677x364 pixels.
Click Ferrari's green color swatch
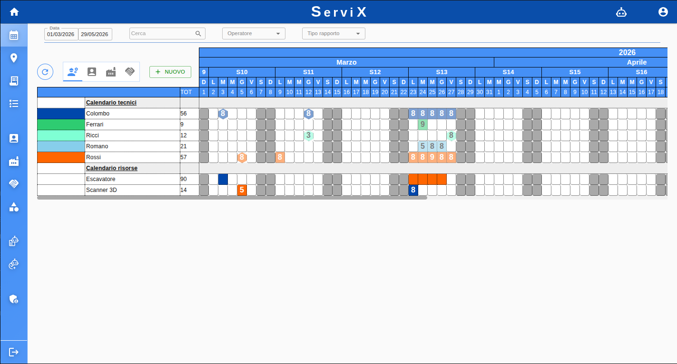click(x=61, y=125)
